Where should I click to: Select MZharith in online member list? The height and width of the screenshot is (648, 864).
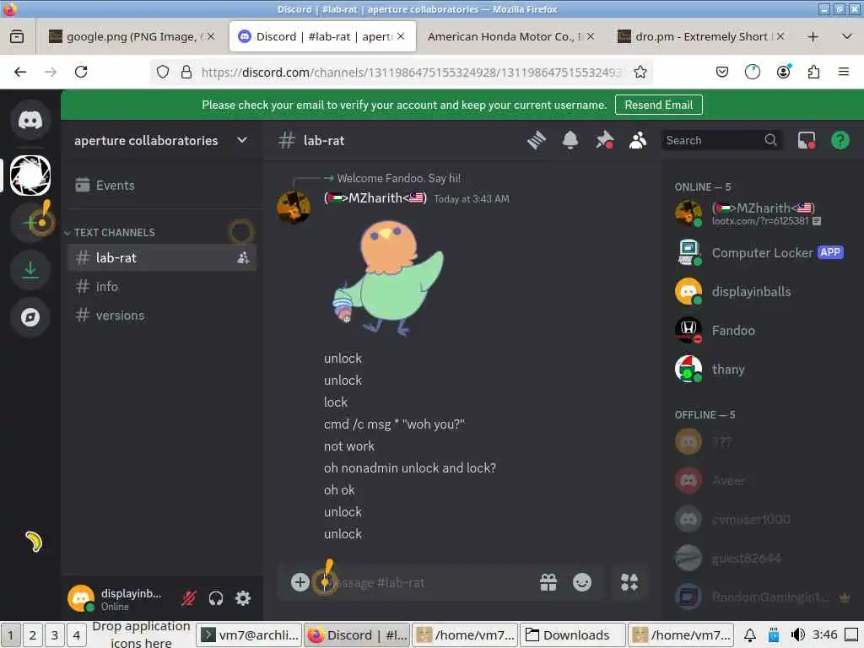[763, 213]
